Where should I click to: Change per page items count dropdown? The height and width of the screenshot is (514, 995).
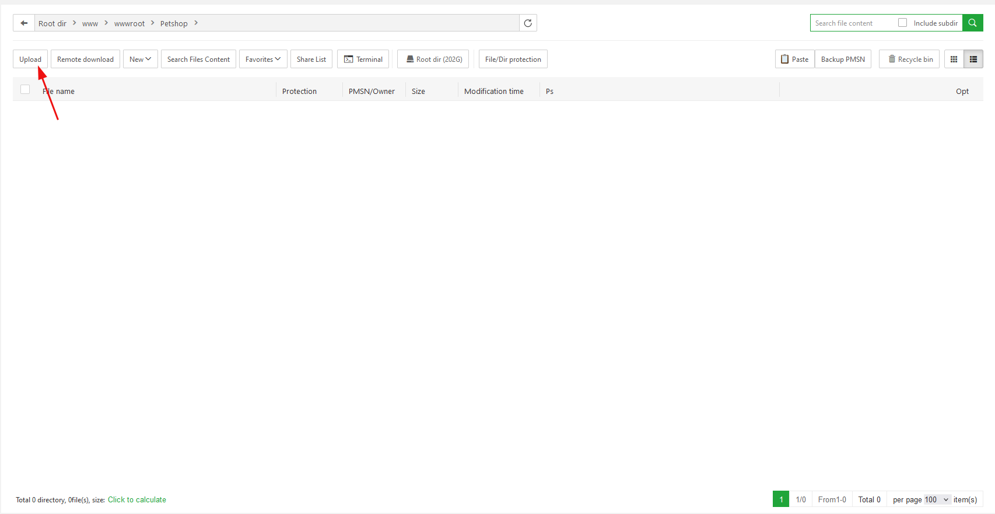click(937, 500)
